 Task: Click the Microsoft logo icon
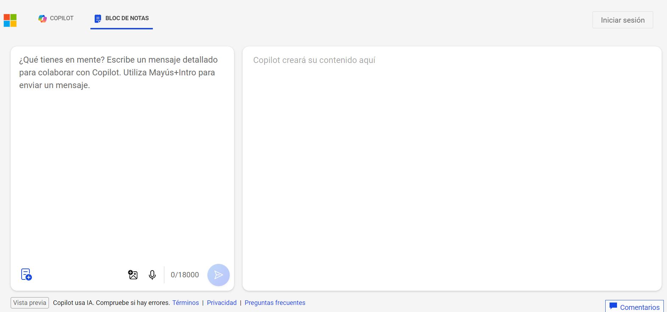click(x=10, y=21)
